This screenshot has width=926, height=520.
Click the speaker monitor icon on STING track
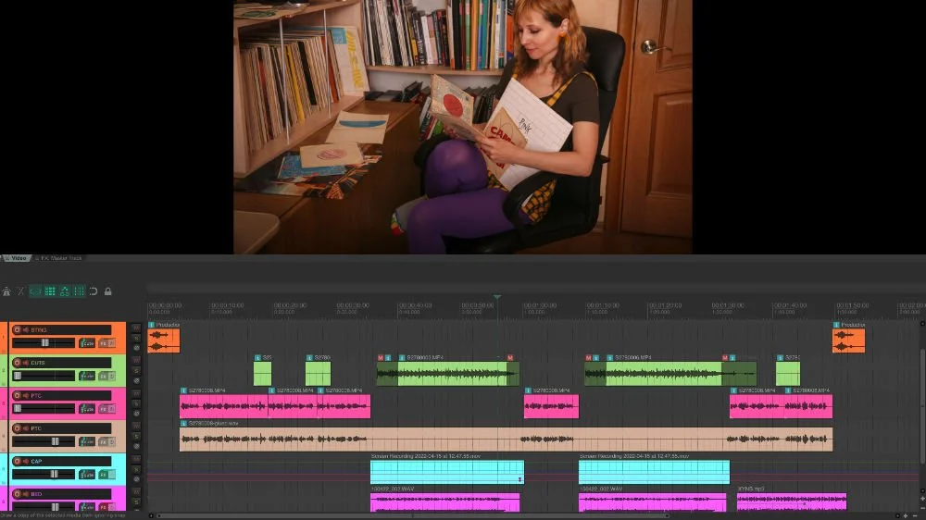click(25, 330)
